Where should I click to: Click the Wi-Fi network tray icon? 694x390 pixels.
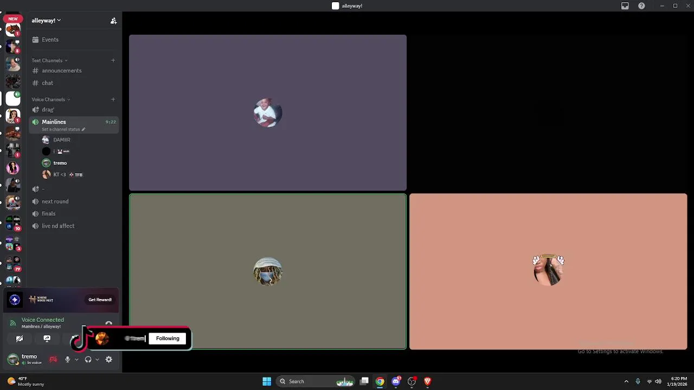tap(650, 381)
